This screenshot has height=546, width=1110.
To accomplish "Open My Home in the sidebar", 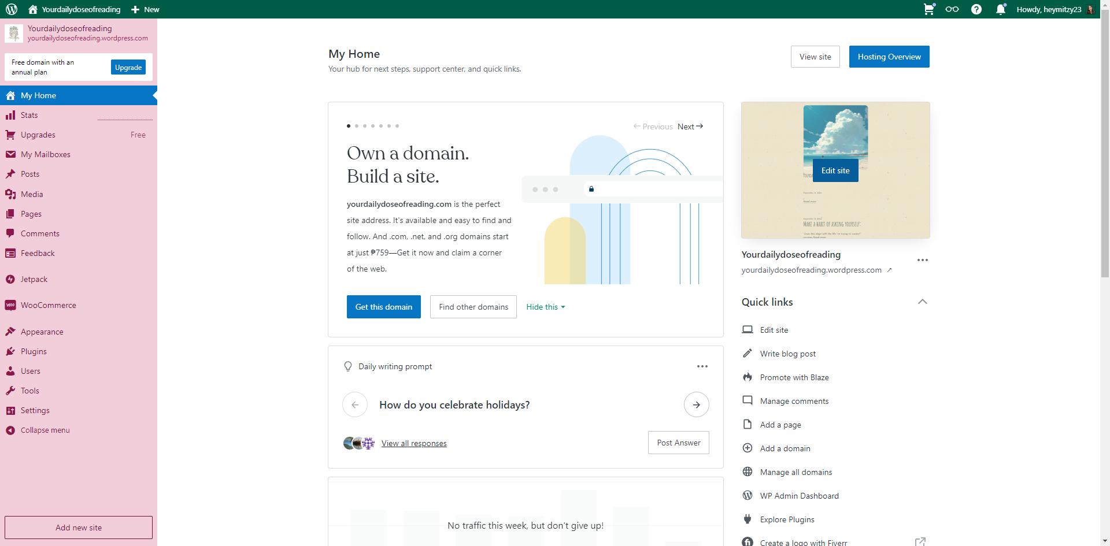I will [79, 95].
